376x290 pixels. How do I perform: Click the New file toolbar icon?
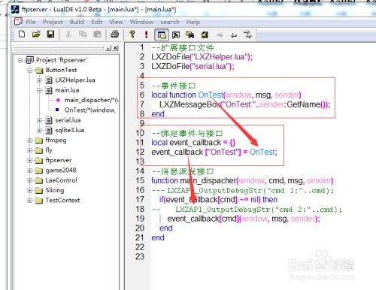tap(22, 34)
